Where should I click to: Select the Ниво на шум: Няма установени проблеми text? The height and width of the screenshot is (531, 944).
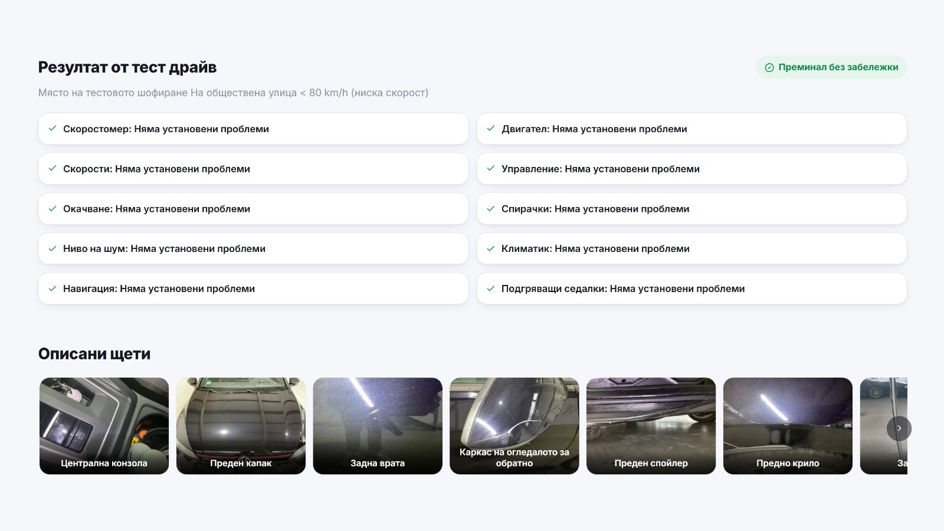(164, 248)
